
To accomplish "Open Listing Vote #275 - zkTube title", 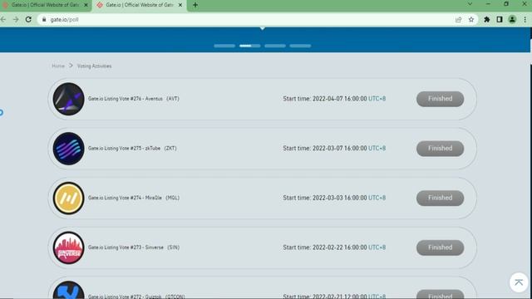I will pos(132,148).
